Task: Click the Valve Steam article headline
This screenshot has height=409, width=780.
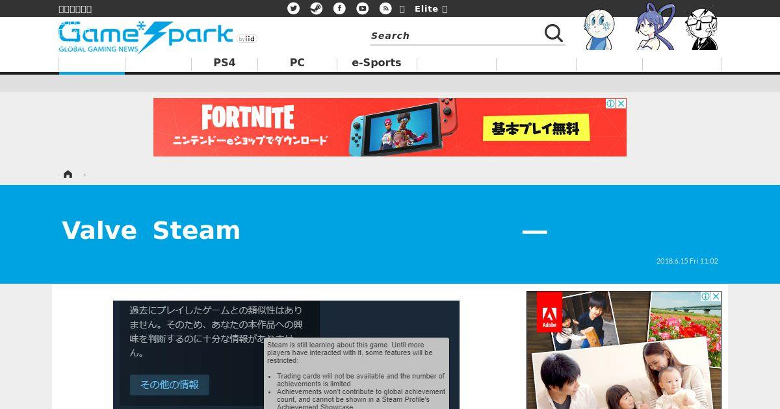Action: (305, 230)
